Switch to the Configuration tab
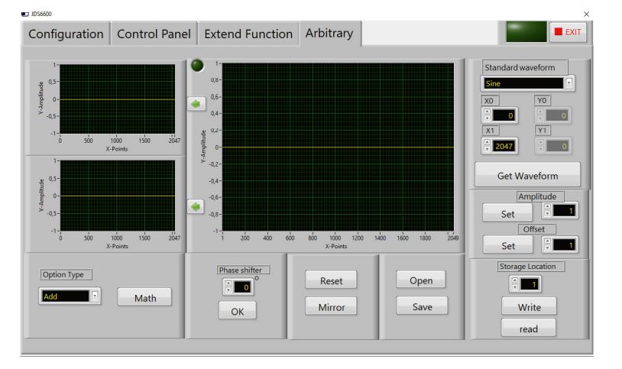Image resolution: width=622 pixels, height=369 pixels. 66,34
